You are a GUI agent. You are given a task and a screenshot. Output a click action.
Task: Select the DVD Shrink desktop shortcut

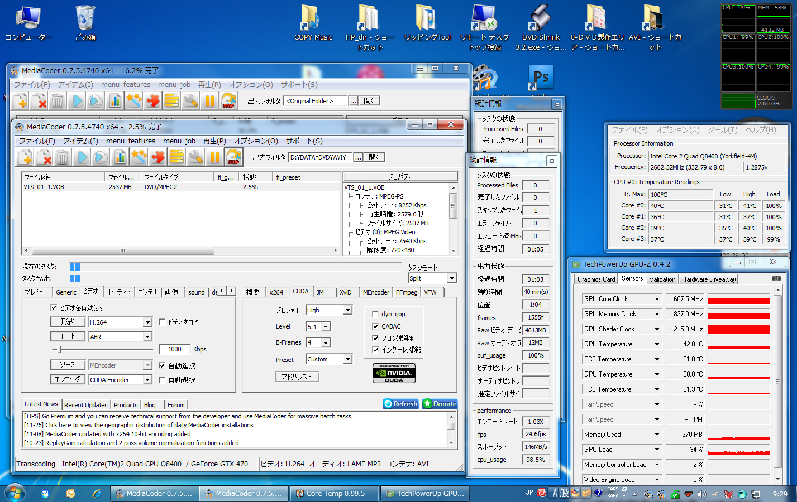(541, 27)
